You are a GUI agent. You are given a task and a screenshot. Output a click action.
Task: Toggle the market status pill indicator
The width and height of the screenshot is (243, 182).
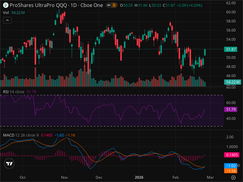pyautogui.click(x=109, y=5)
